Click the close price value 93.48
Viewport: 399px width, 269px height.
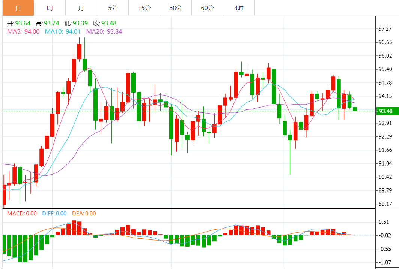pos(109,23)
